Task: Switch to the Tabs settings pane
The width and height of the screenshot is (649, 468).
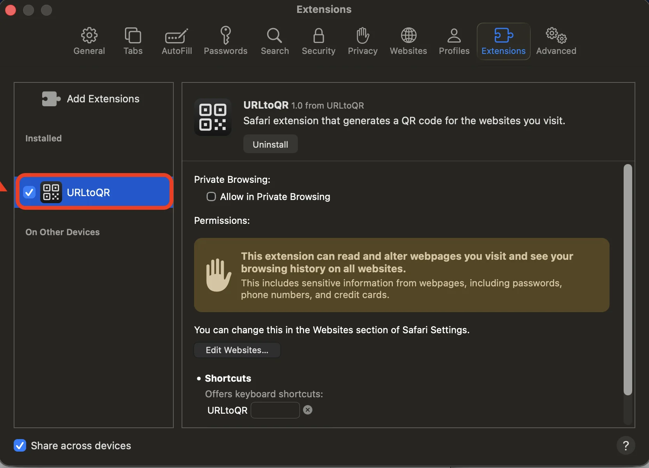Action: click(x=133, y=41)
